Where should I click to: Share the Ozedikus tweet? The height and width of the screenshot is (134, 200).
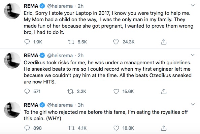pyautogui.click(x=164, y=91)
